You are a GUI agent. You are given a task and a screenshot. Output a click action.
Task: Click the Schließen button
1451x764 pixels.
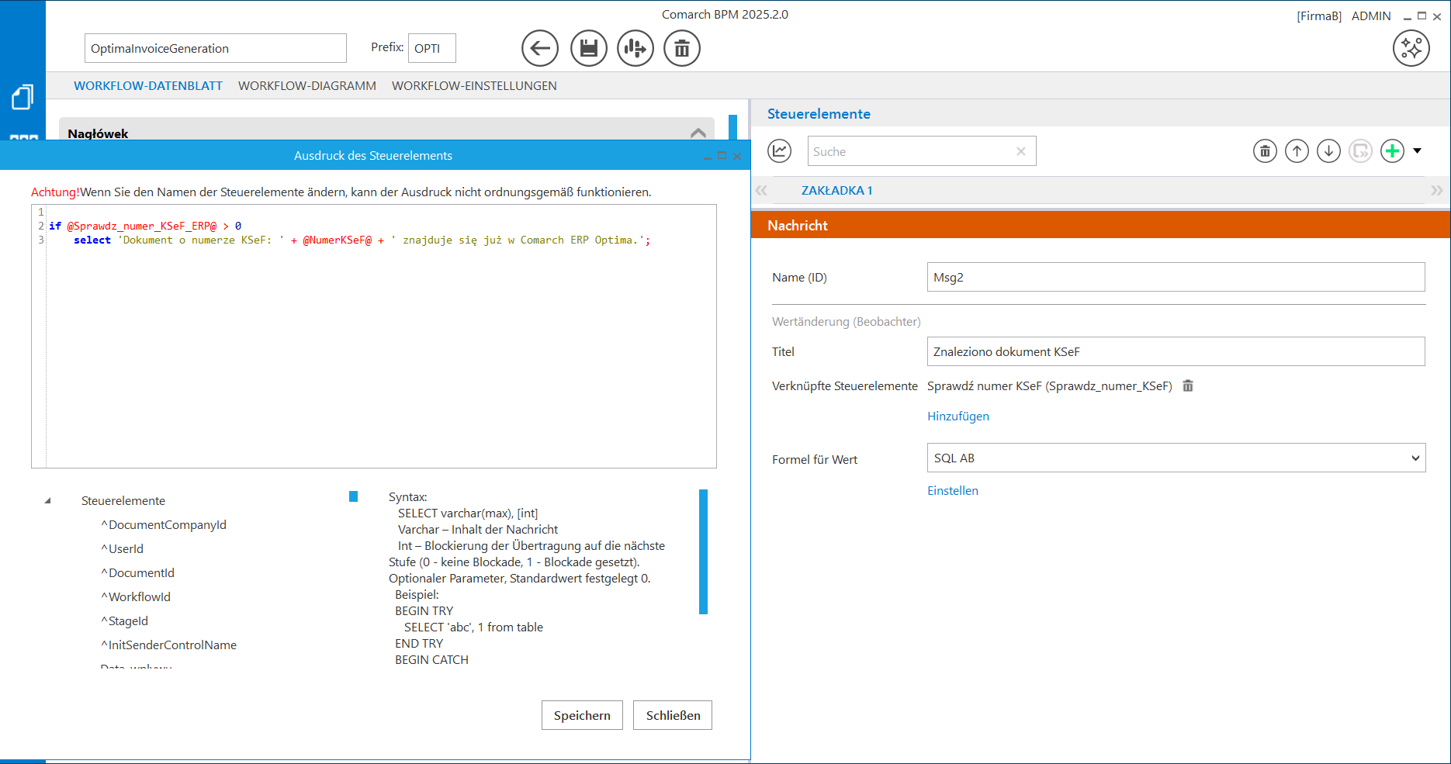click(673, 715)
